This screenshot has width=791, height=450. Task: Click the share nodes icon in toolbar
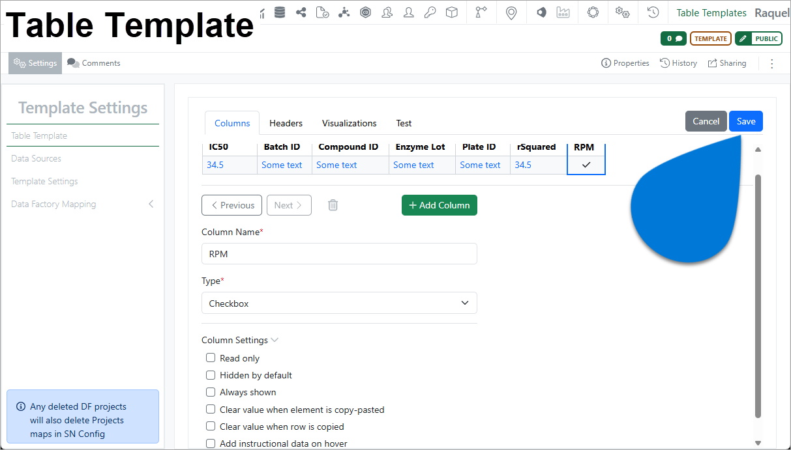301,12
